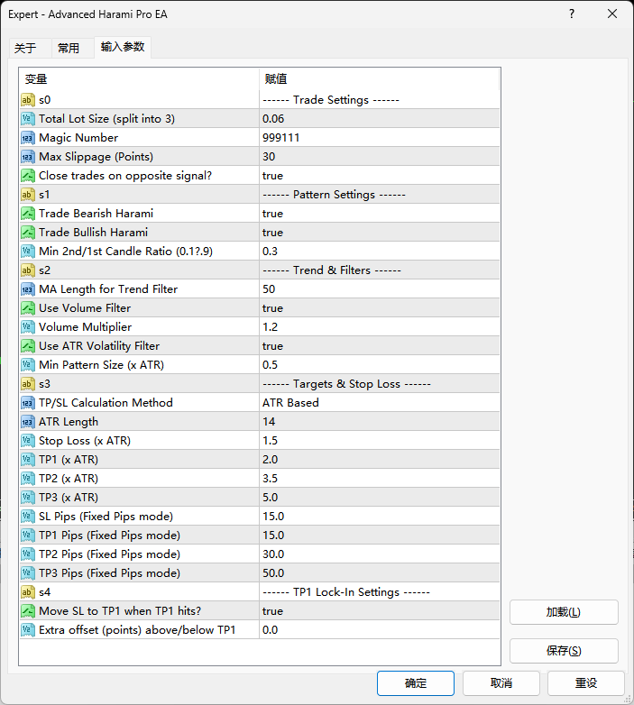
Task: Switch to the 关于 tab
Action: point(25,48)
